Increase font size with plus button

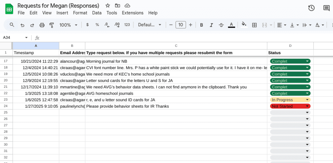click(191, 25)
